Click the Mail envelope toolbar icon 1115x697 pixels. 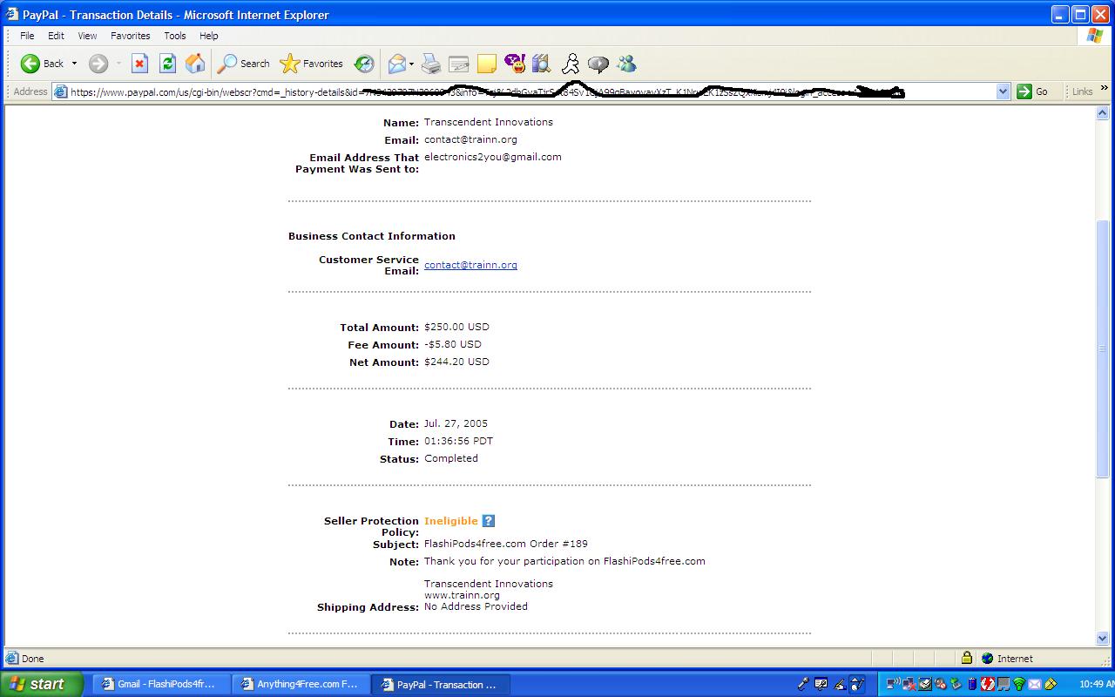pyautogui.click(x=397, y=64)
